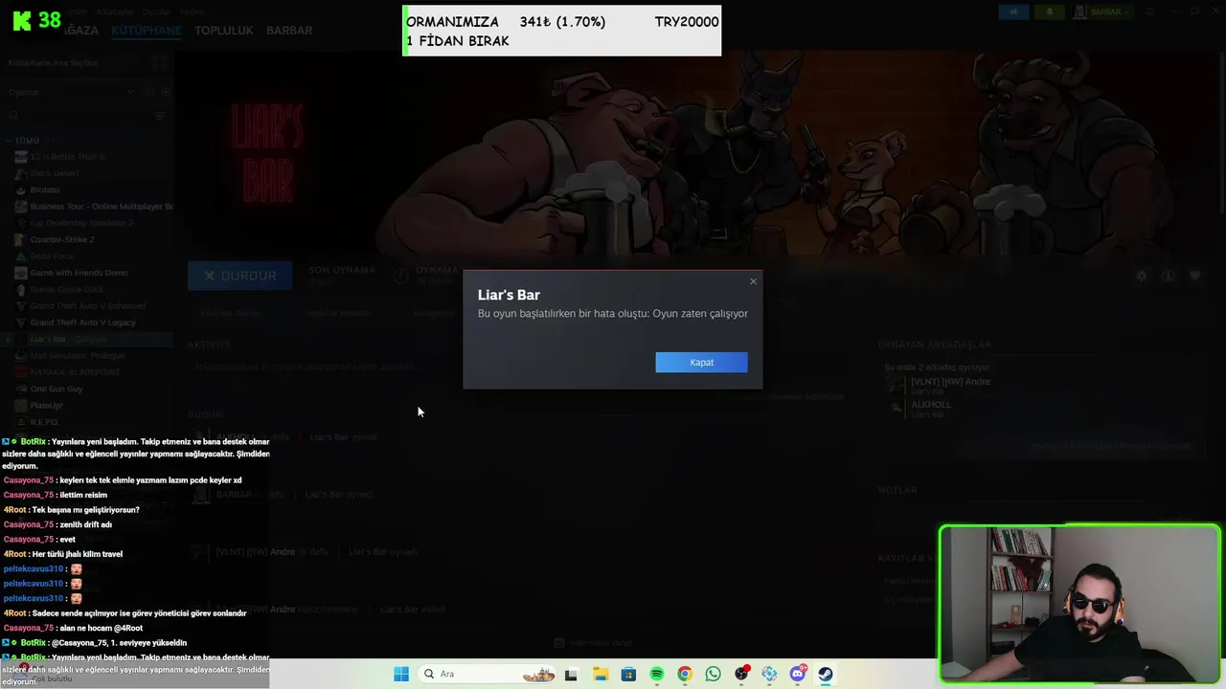Open File Explorer from taskbar
Viewport: 1226px width, 689px height.
coord(601,674)
